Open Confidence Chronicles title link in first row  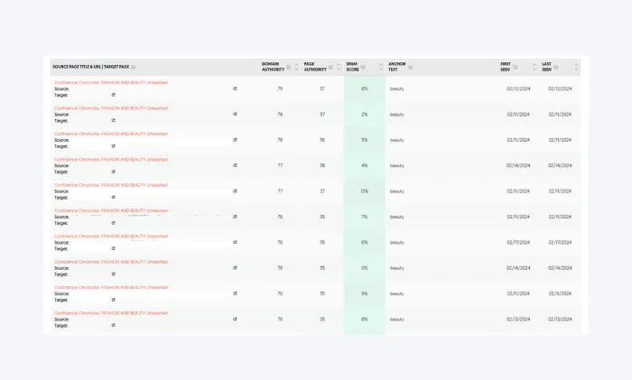pyautogui.click(x=110, y=82)
